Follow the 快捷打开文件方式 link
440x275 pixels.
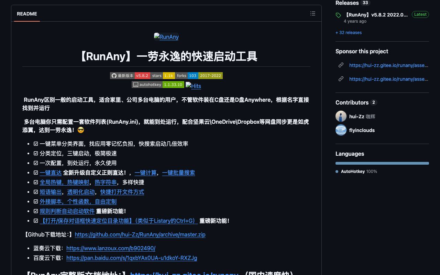coord(122,192)
